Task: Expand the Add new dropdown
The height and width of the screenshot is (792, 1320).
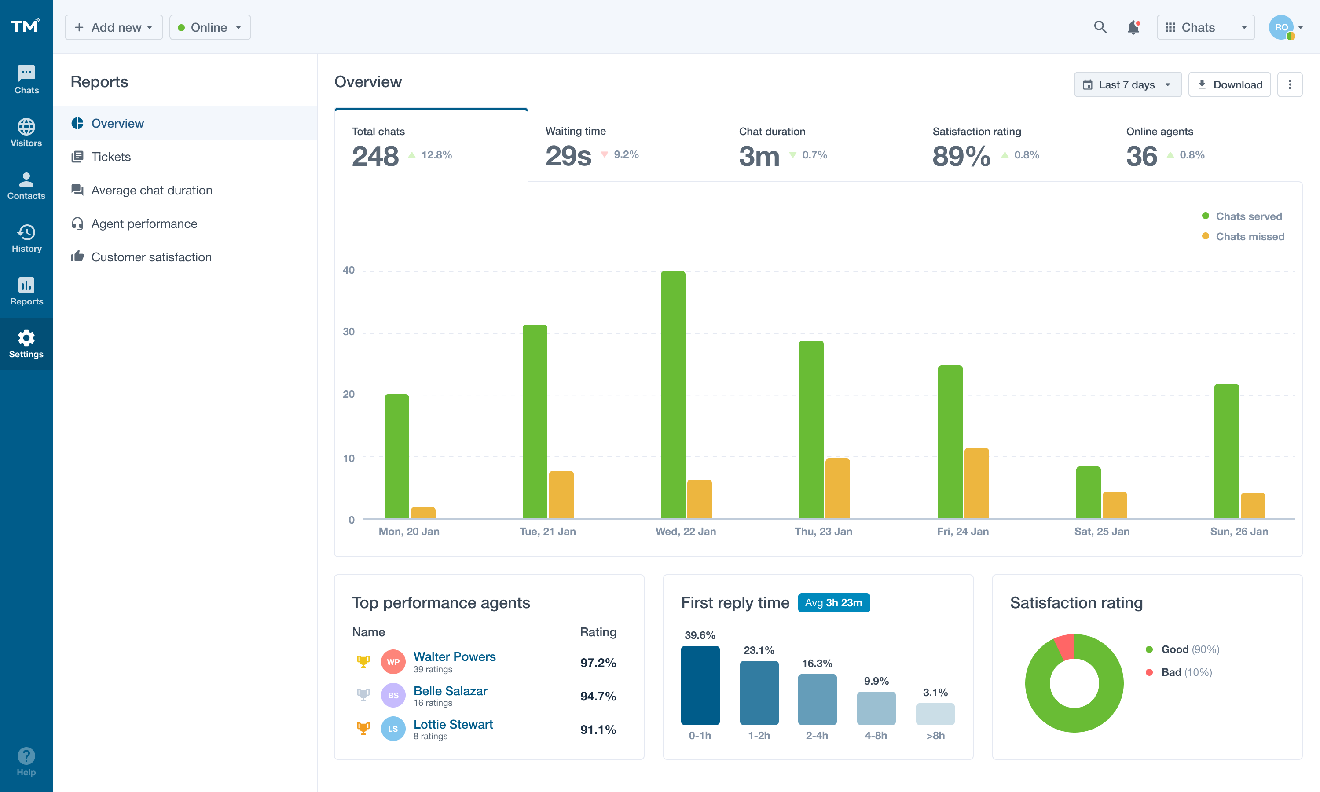Action: coord(114,27)
